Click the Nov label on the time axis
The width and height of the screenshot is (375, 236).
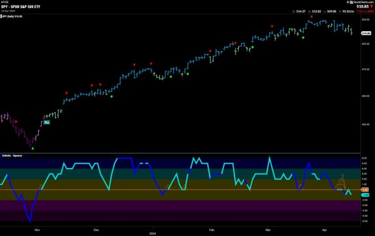(x=37, y=230)
